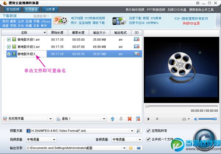Click 下载新版 link
The image size is (221, 154).
(10, 15)
